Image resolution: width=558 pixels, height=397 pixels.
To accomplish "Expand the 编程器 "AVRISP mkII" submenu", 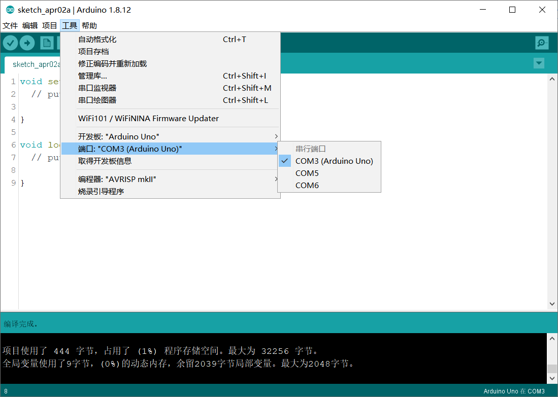I will [117, 179].
